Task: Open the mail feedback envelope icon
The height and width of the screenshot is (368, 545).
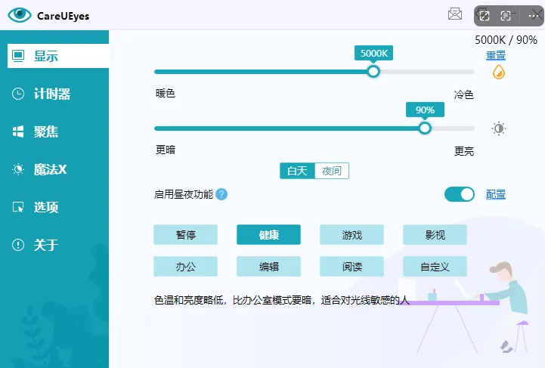Action: (454, 14)
